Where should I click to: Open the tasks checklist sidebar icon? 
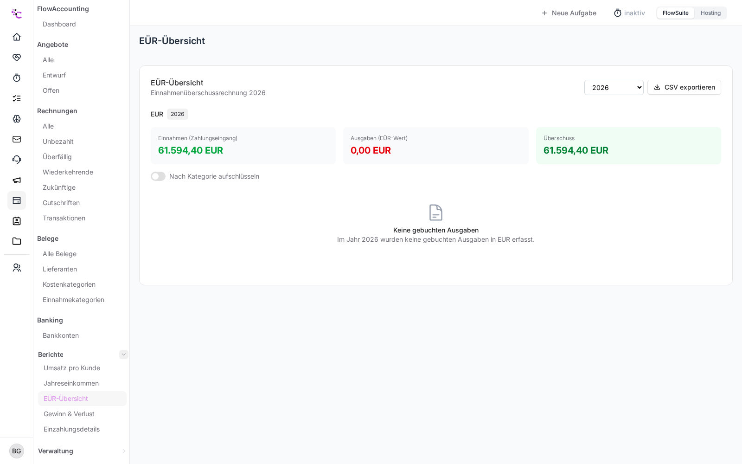pyautogui.click(x=17, y=98)
